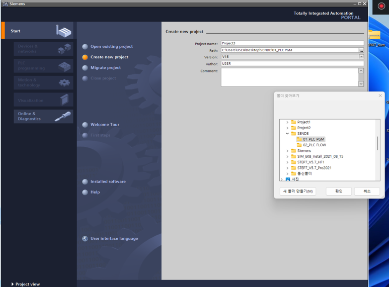Collapse the SENDE folder node
The image size is (389, 287).
point(287,134)
